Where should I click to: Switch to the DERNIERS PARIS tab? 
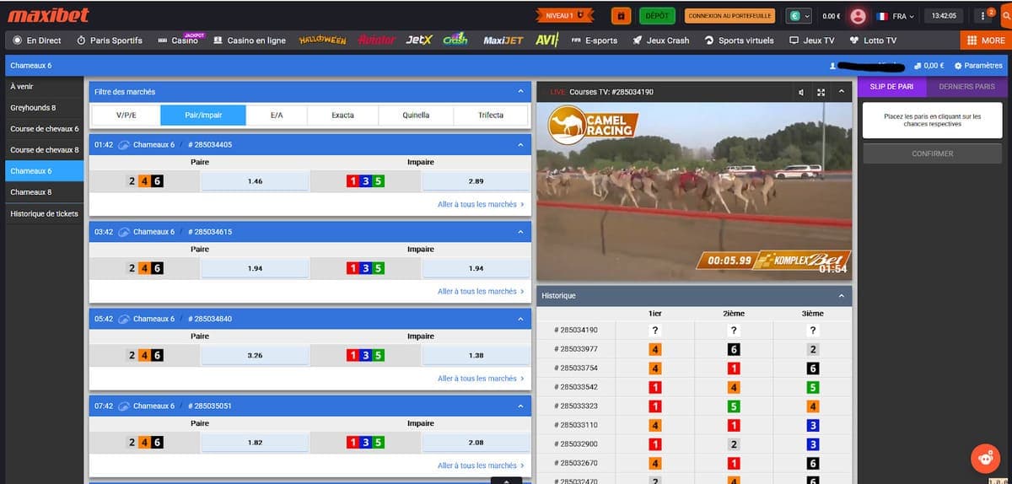(966, 86)
